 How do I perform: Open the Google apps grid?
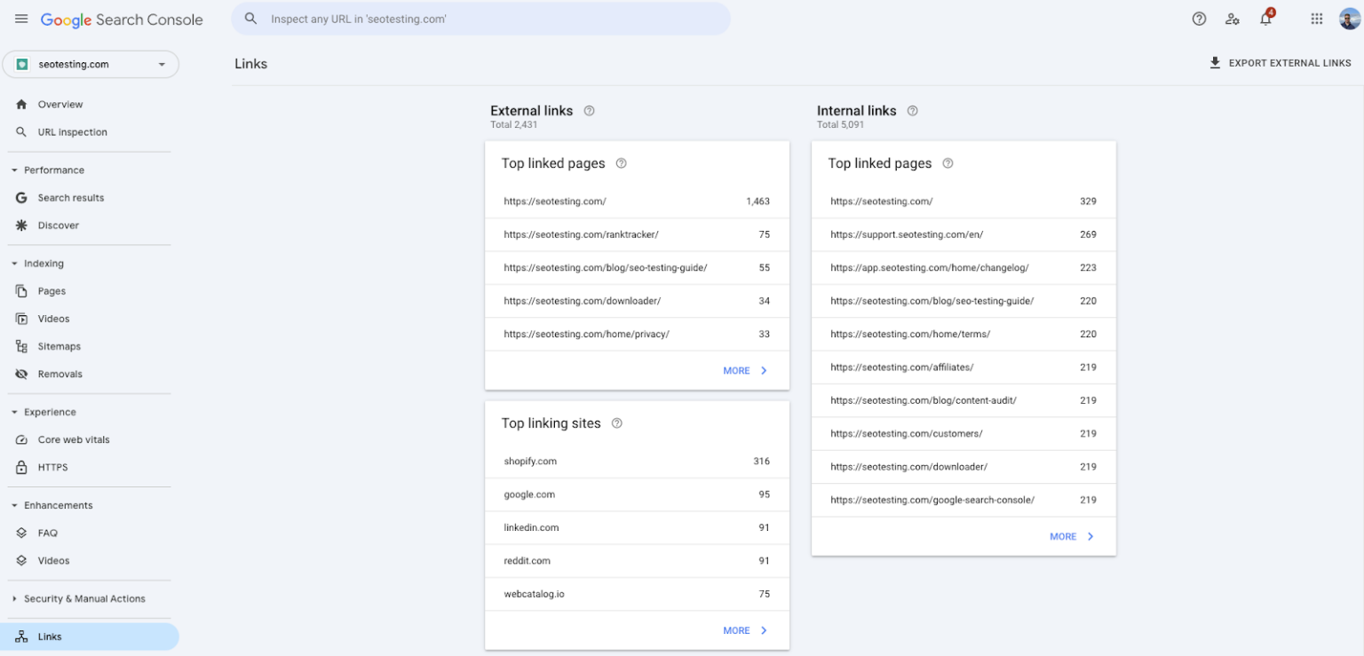coord(1316,18)
